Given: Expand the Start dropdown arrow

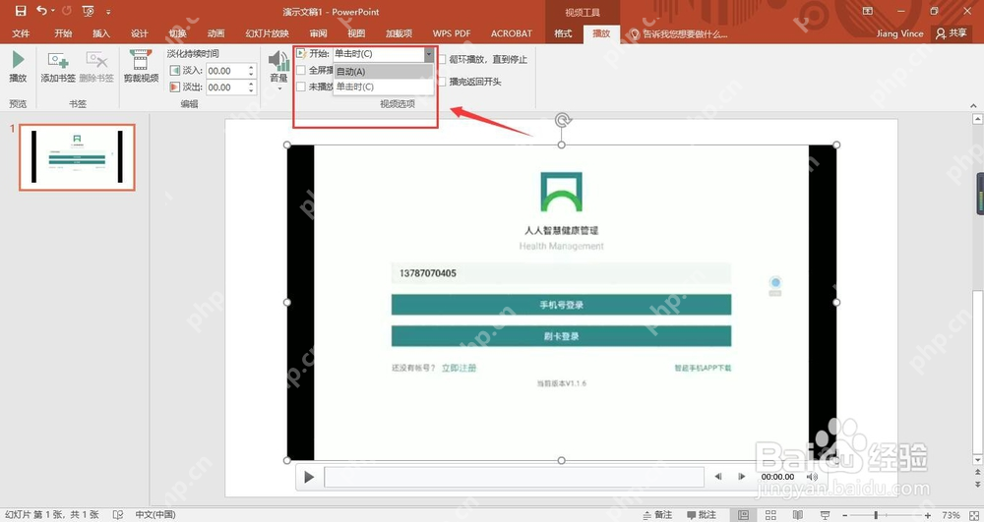Looking at the screenshot, I should (429, 54).
